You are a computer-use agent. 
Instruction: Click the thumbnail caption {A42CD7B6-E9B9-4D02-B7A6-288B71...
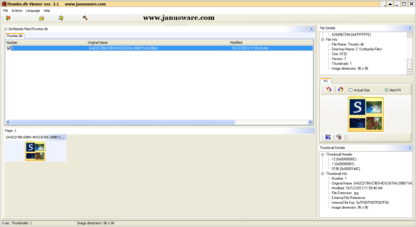click(35, 137)
